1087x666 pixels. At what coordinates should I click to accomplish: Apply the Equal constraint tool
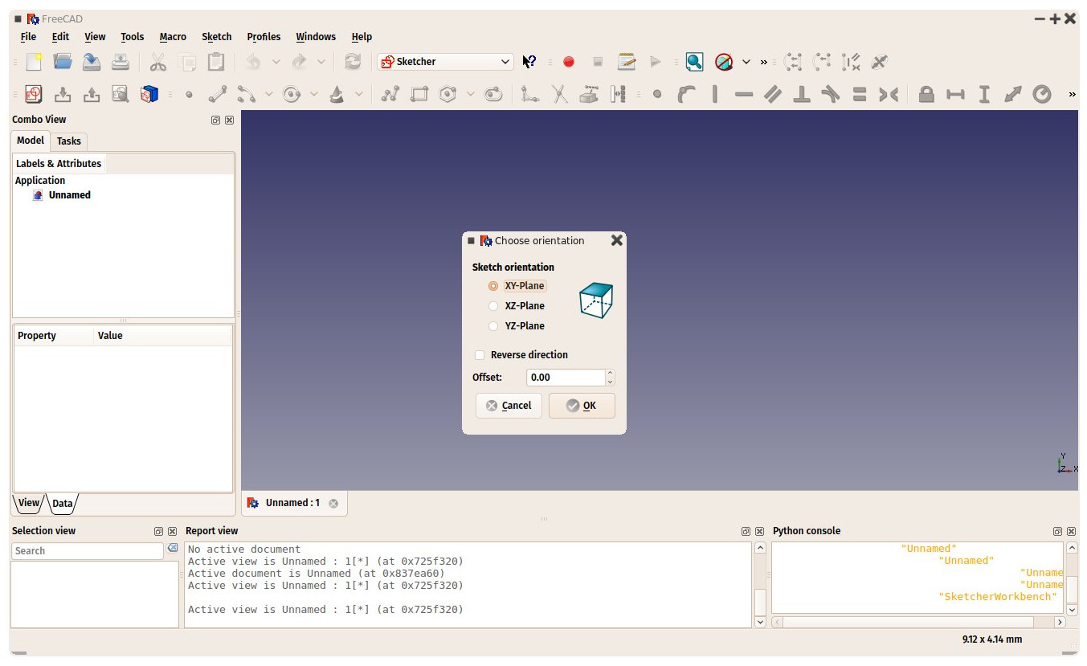click(x=860, y=94)
